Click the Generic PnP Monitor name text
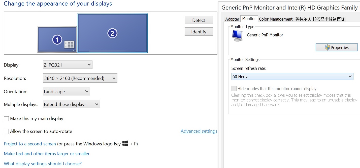The image size is (360, 168). pyautogui.click(x=265, y=35)
